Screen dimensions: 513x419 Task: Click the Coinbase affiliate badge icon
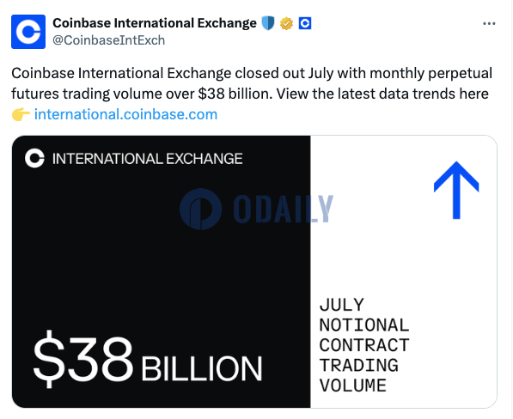click(x=305, y=23)
